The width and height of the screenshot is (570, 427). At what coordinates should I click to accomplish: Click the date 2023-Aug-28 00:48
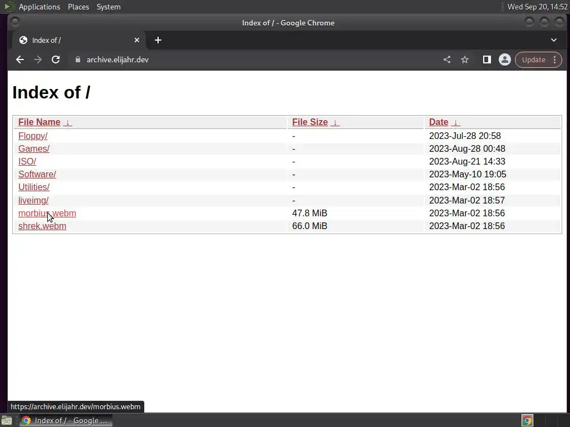[x=467, y=148]
